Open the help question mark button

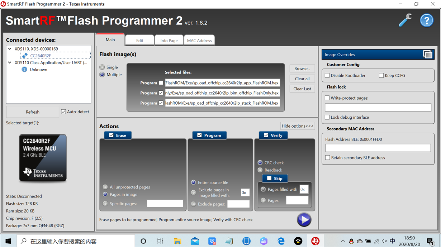427,20
